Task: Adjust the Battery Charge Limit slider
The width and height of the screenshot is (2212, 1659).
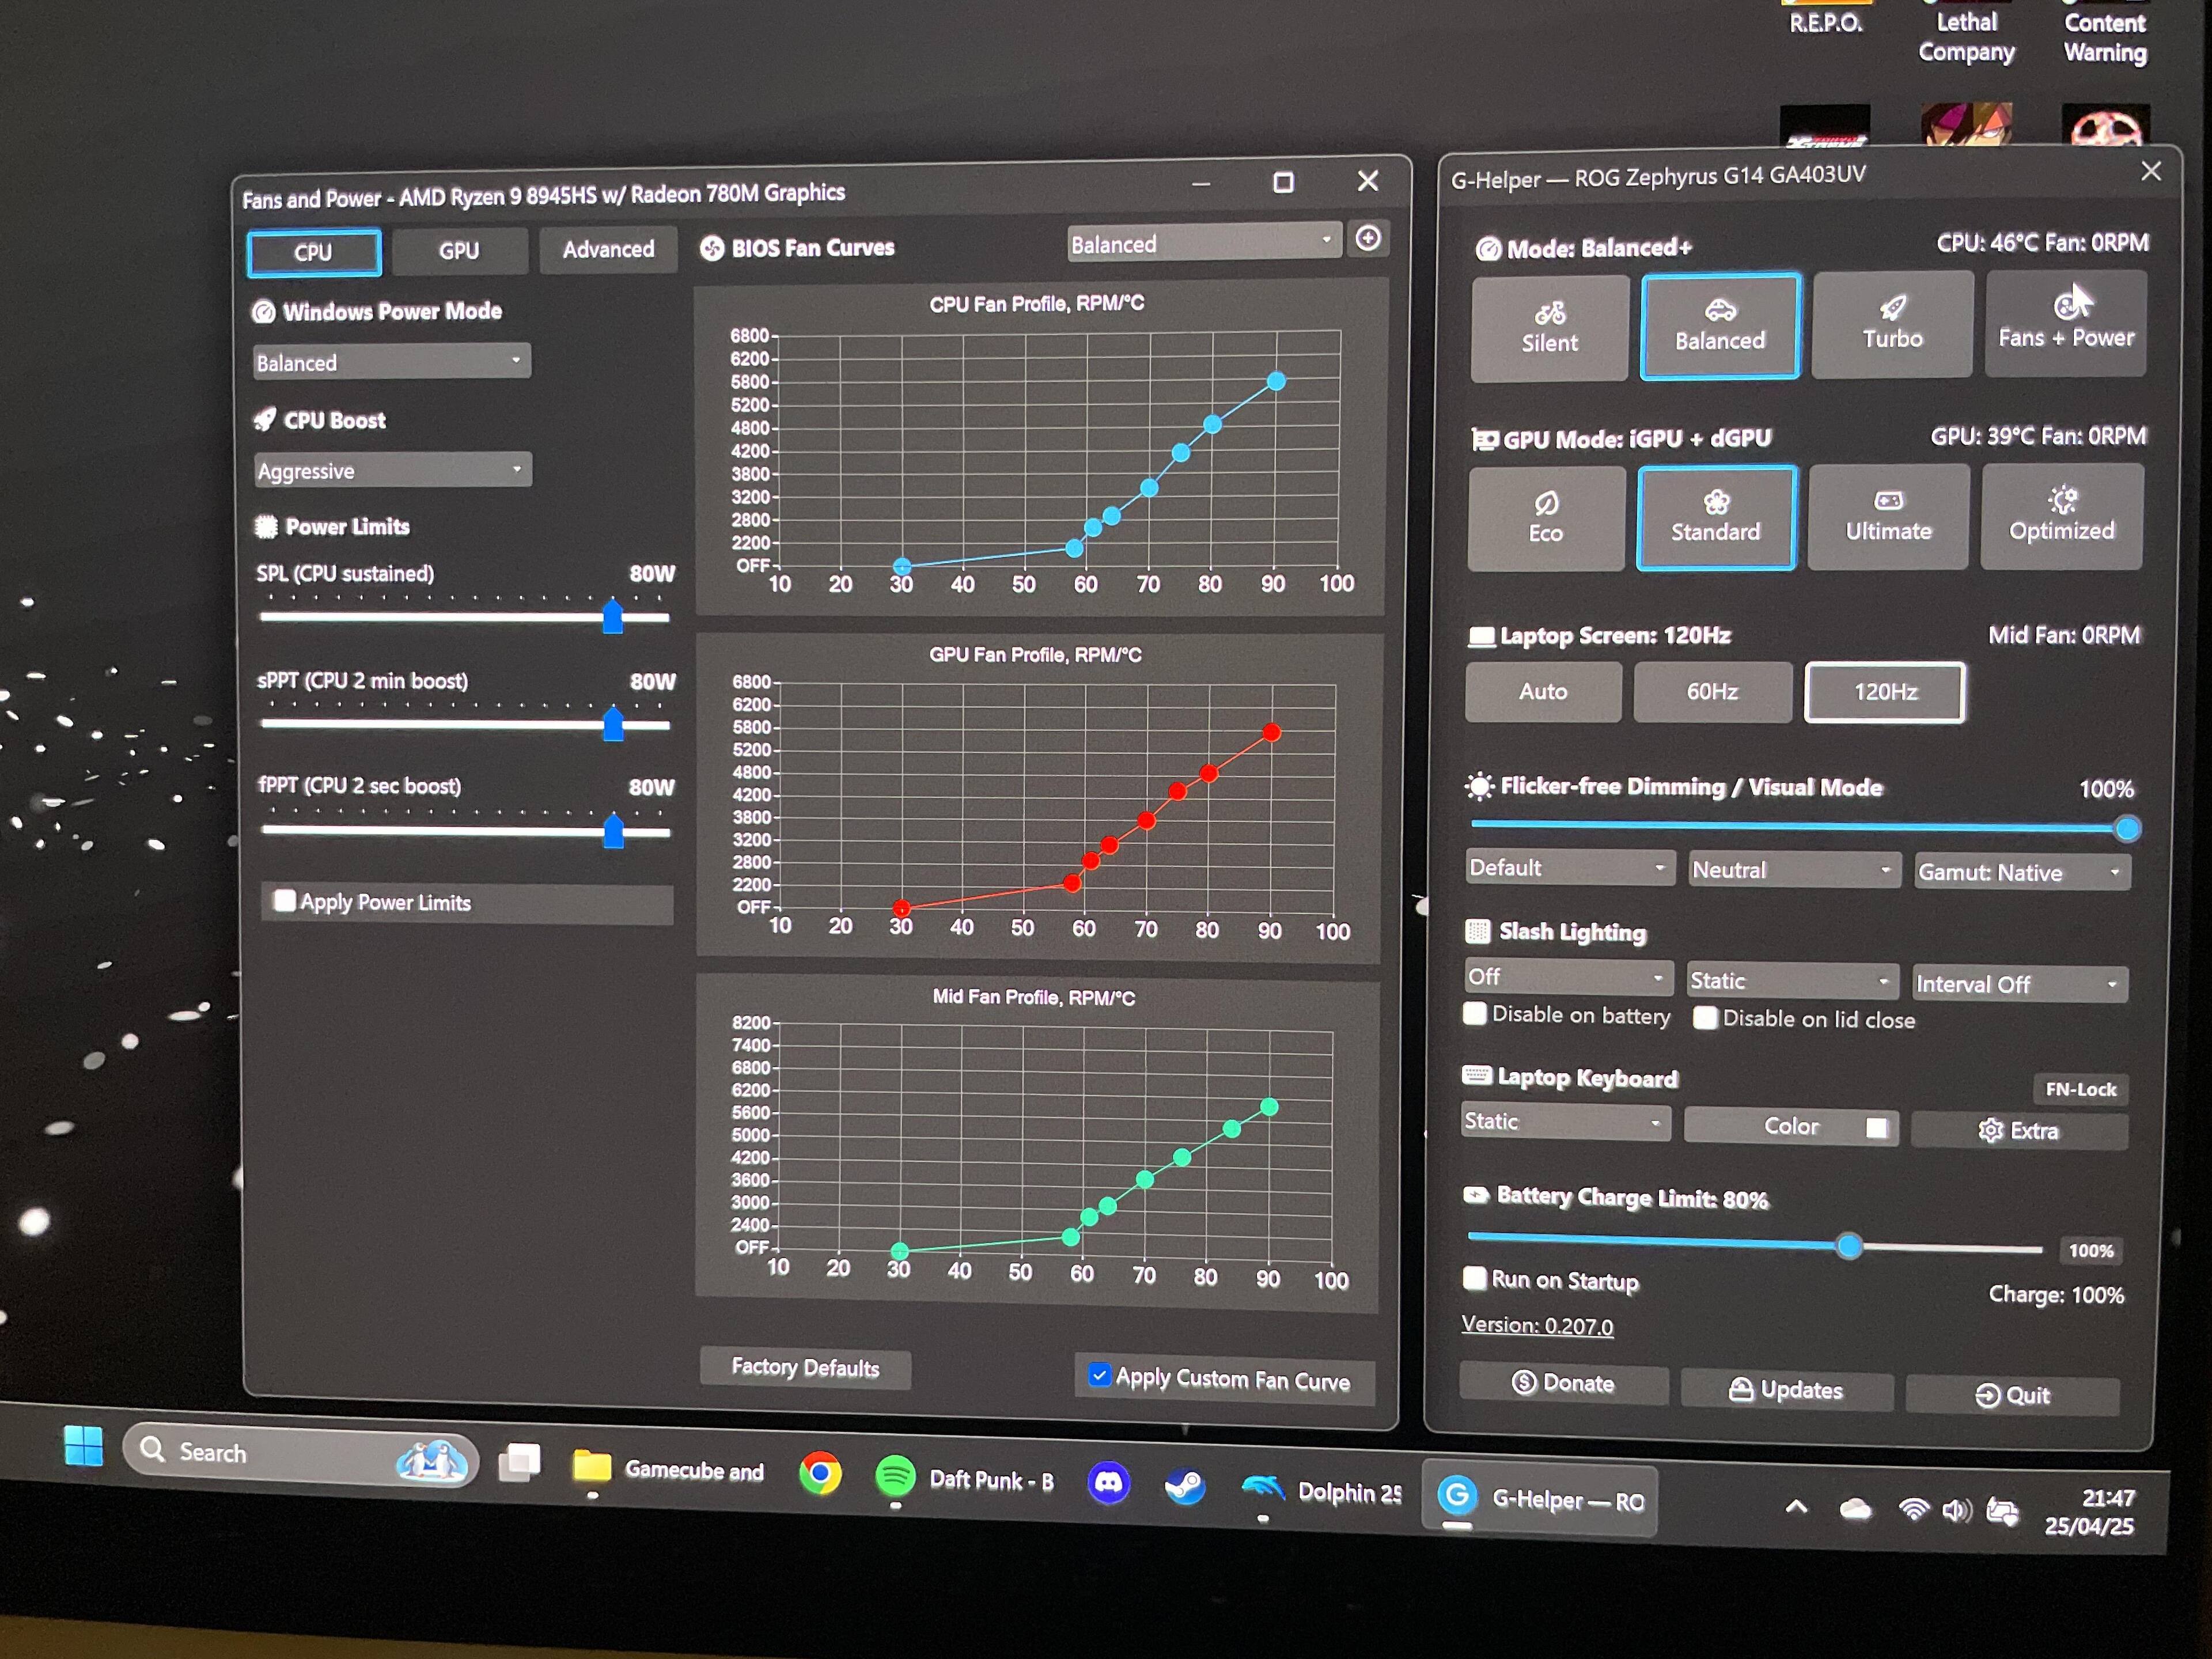Action: 1849,1246
